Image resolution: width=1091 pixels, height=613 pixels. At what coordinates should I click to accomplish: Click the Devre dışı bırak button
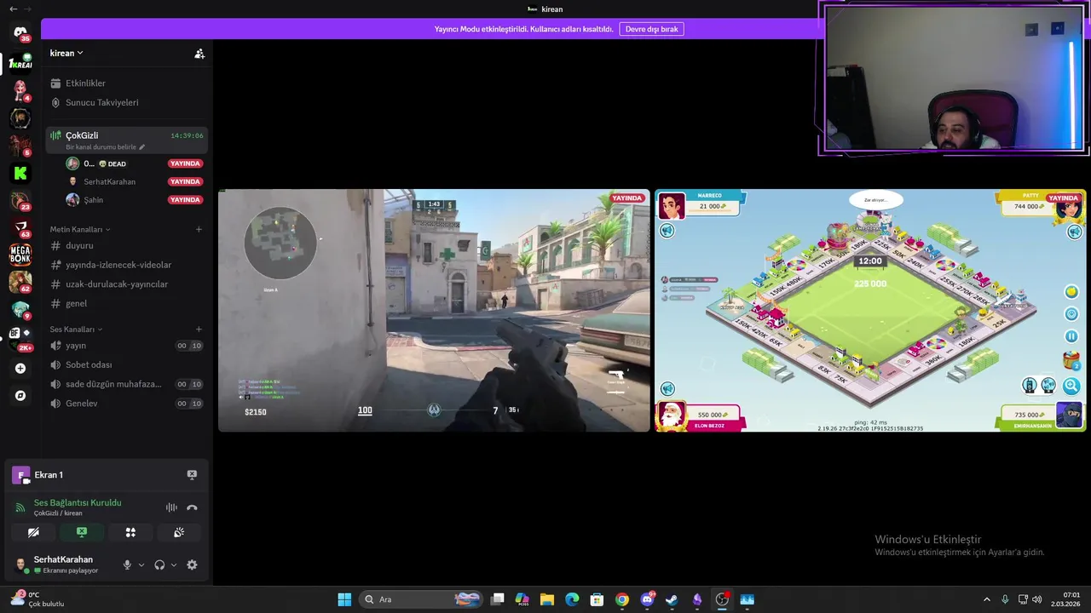[x=651, y=29]
